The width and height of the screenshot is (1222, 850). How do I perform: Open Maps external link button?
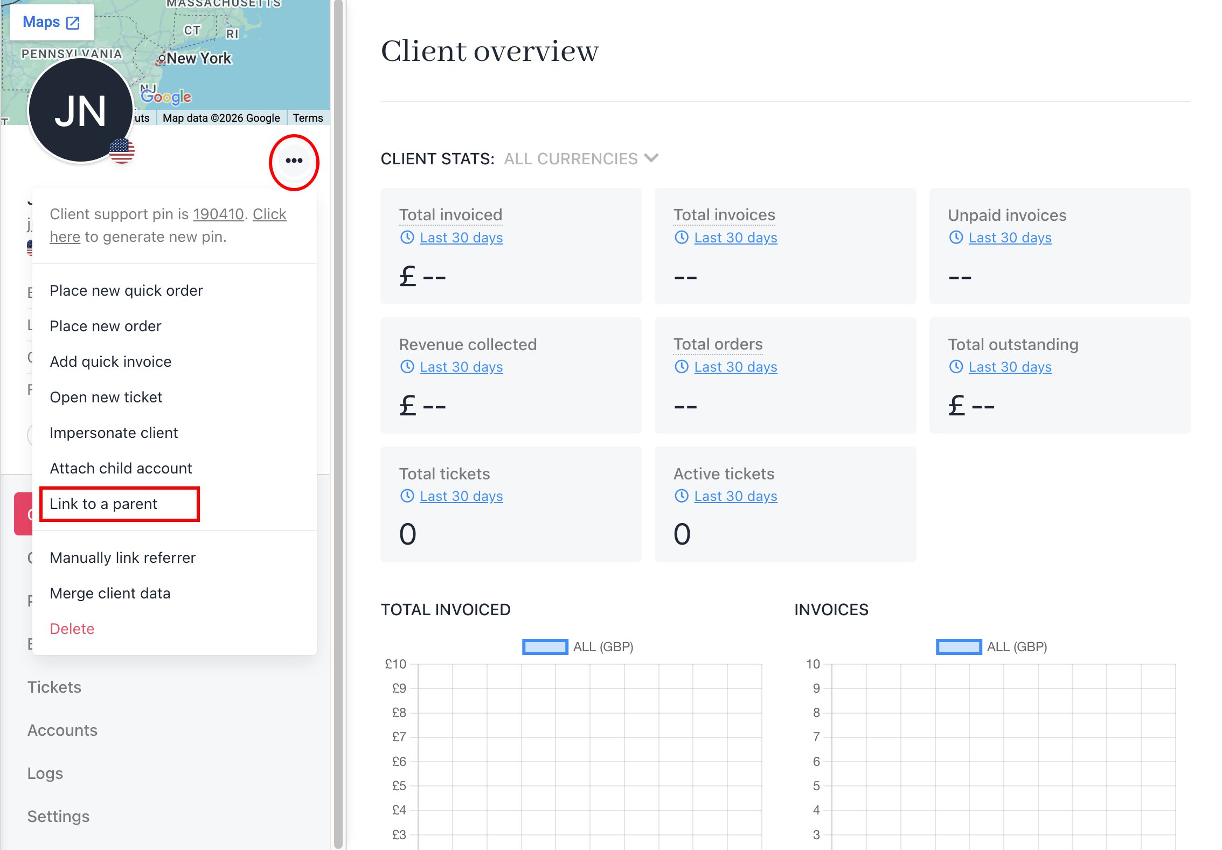pos(52,22)
